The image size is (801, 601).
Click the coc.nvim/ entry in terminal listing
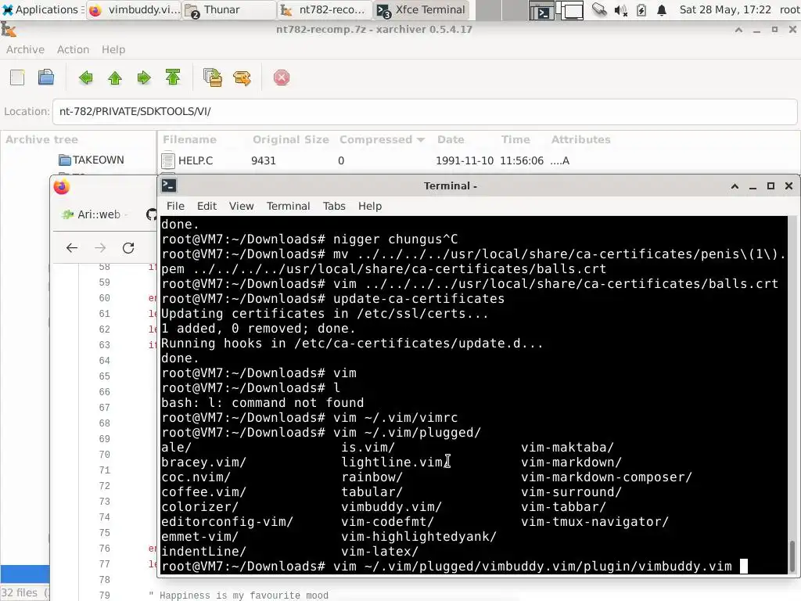click(x=196, y=477)
